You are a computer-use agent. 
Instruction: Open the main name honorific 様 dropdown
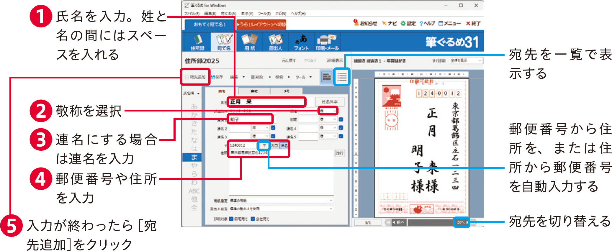(x=328, y=111)
